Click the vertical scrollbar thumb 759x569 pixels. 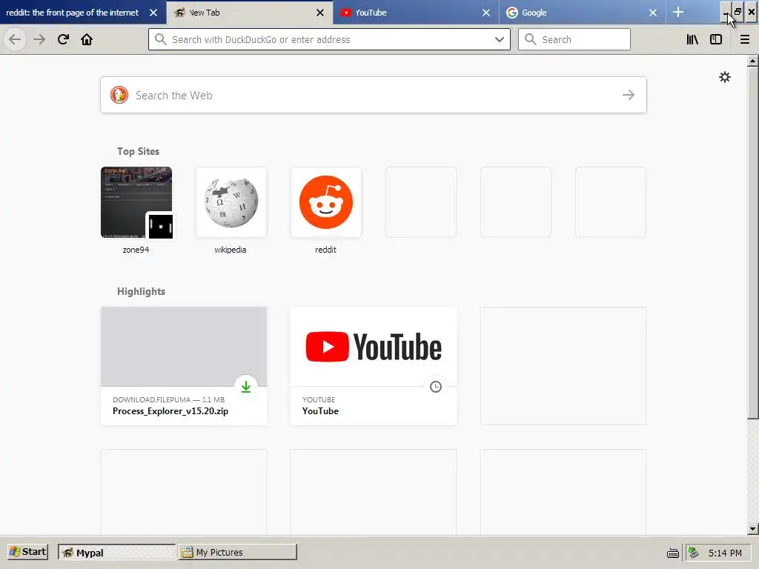(752, 243)
